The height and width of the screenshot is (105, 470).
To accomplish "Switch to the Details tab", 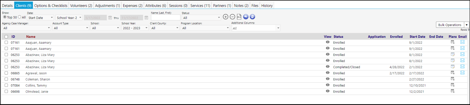I will 7,5.
